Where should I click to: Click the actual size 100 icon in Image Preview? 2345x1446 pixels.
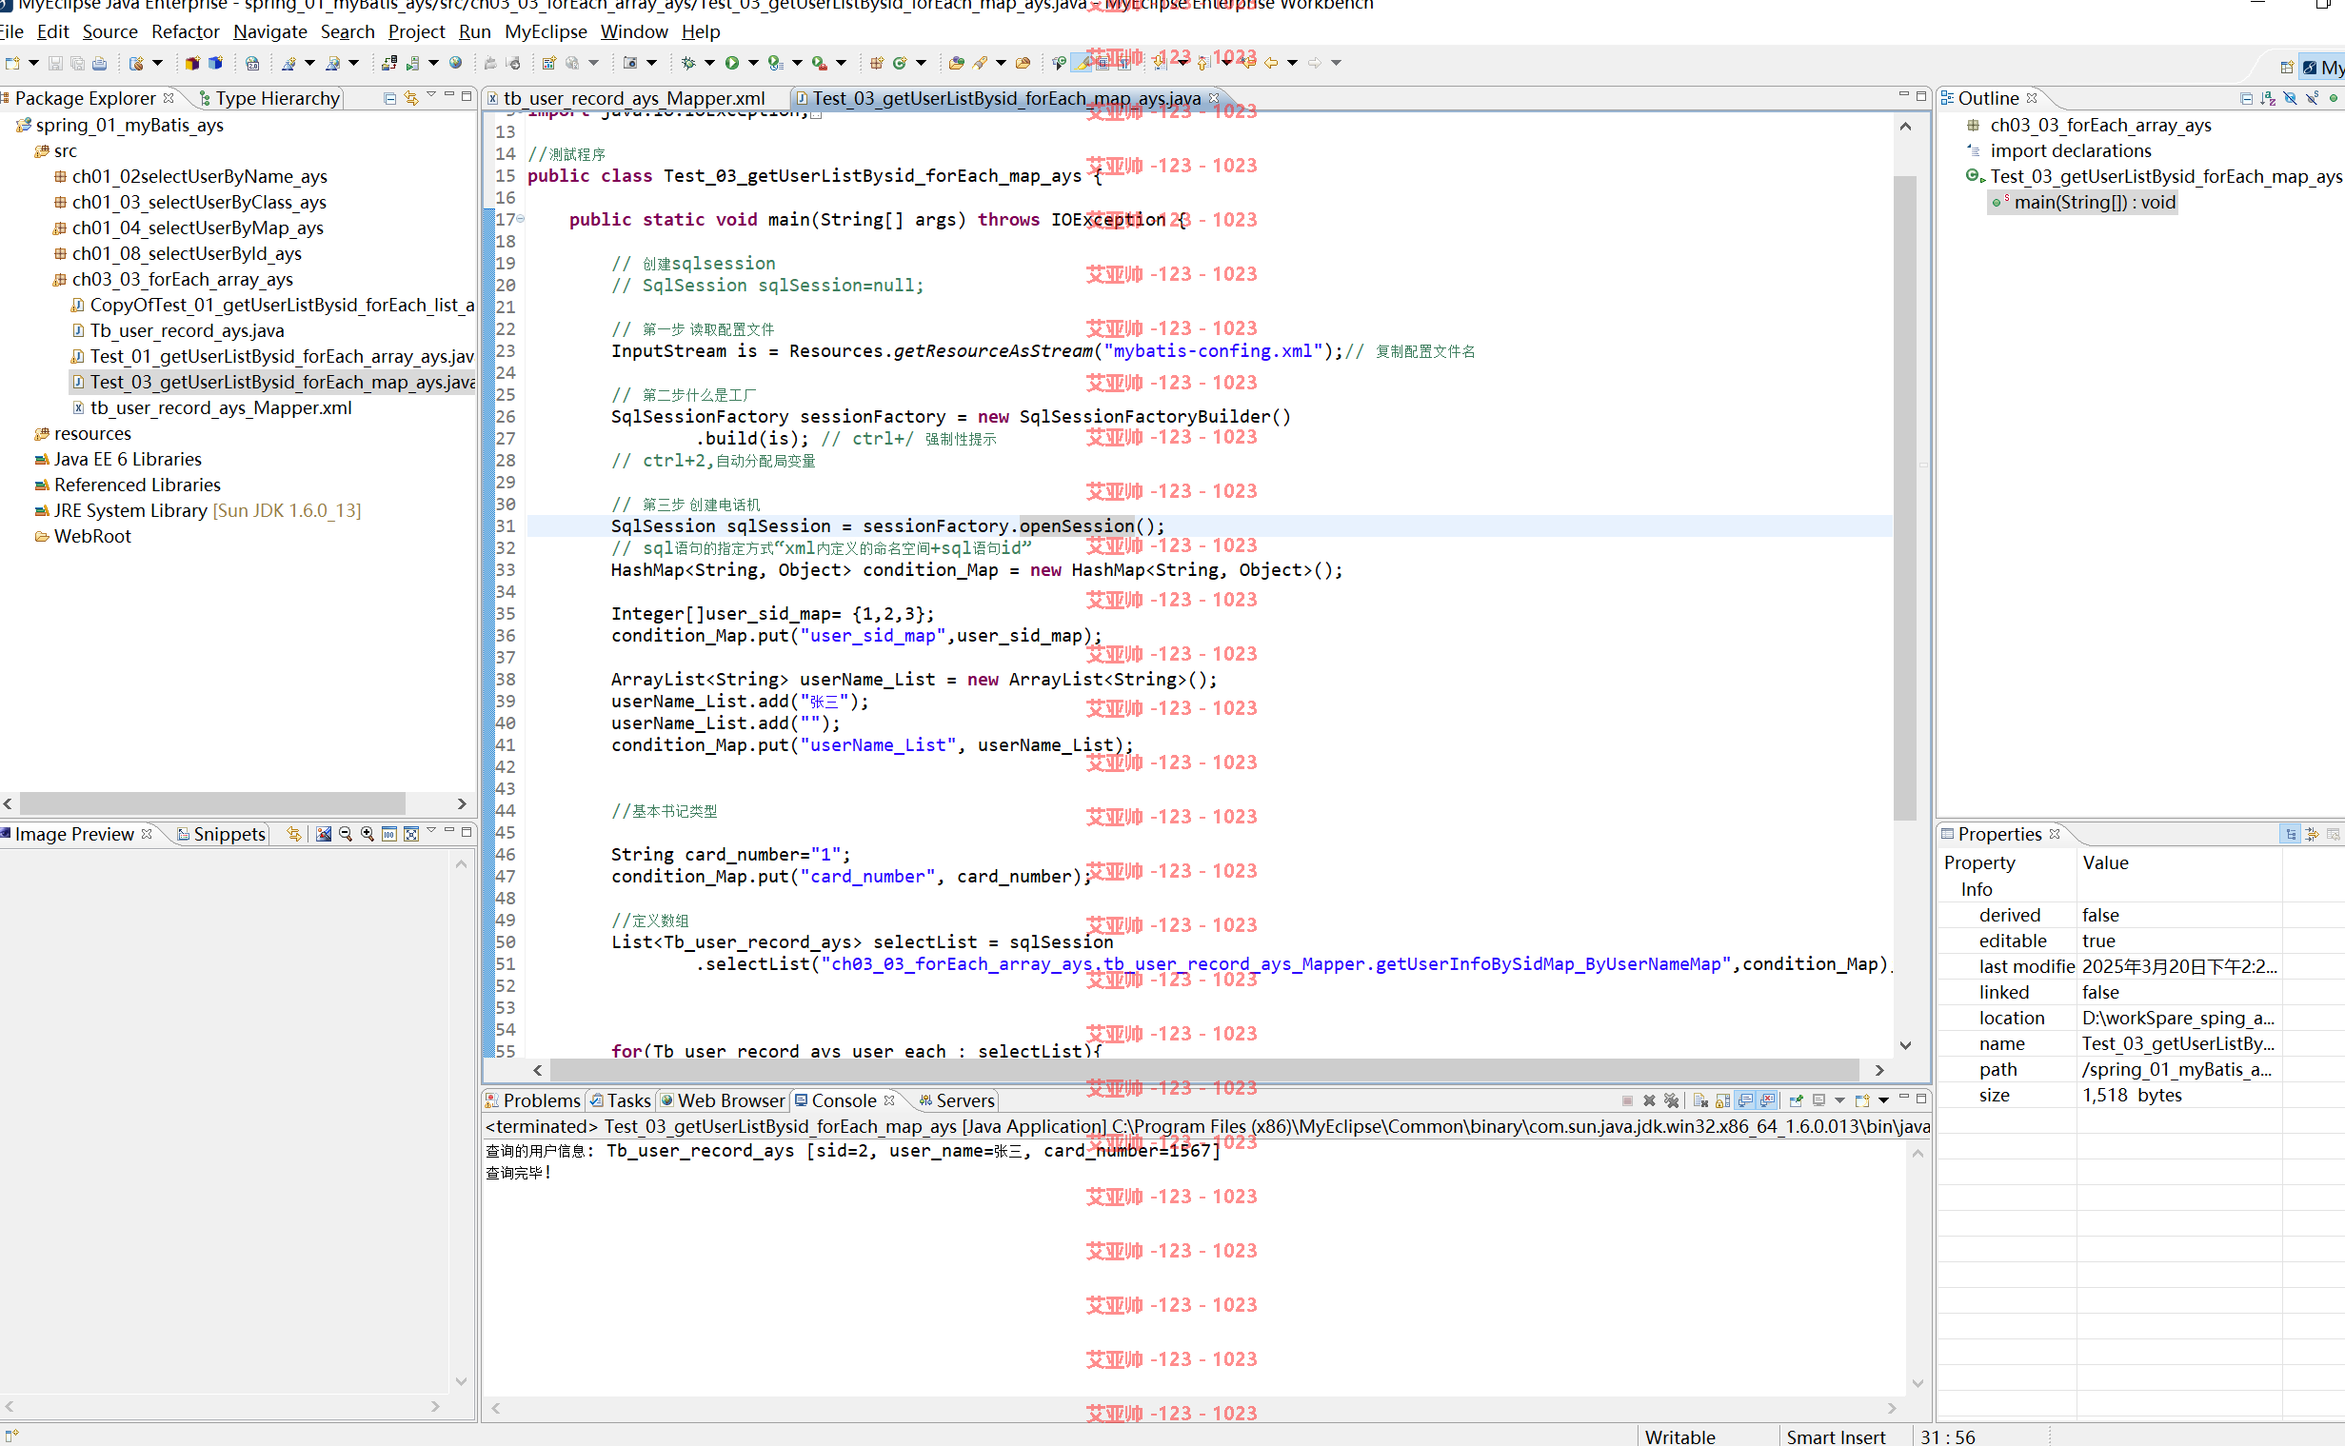tap(389, 834)
